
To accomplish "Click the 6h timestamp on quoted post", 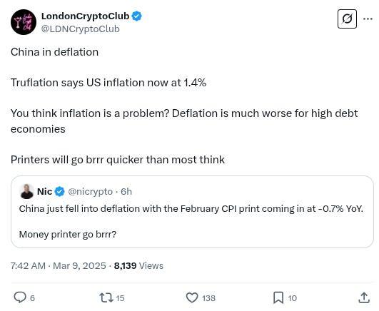I will [126, 192].
